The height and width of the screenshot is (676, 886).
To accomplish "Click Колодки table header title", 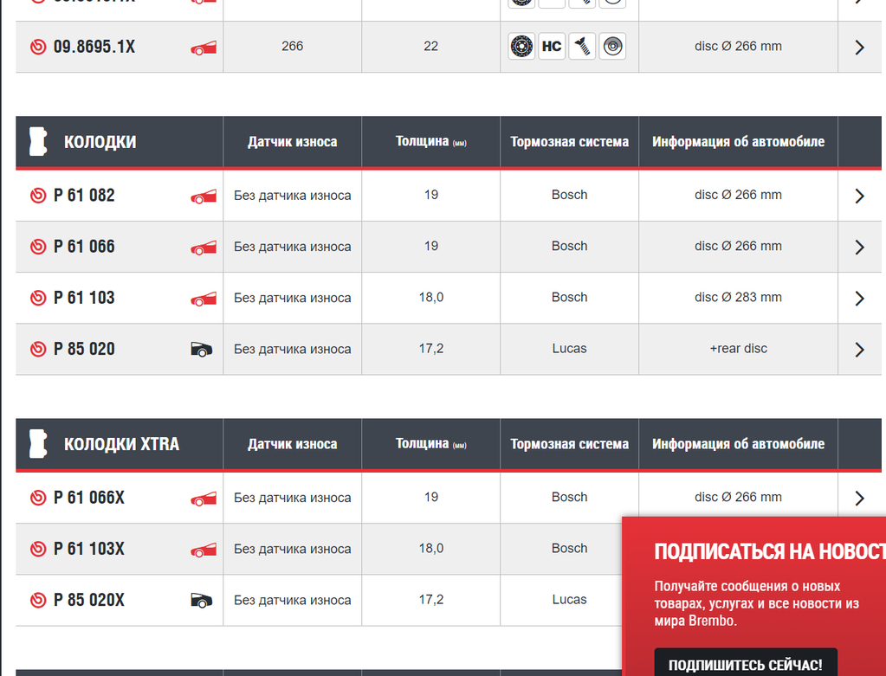I will [x=100, y=142].
